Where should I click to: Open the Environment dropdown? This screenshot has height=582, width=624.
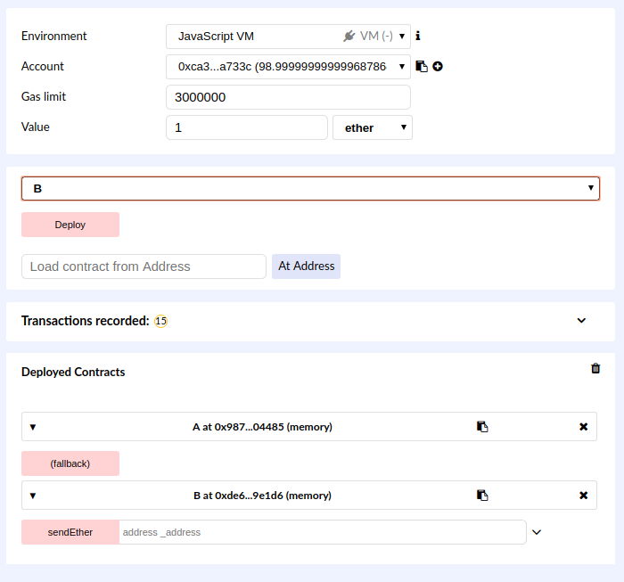[x=288, y=37]
